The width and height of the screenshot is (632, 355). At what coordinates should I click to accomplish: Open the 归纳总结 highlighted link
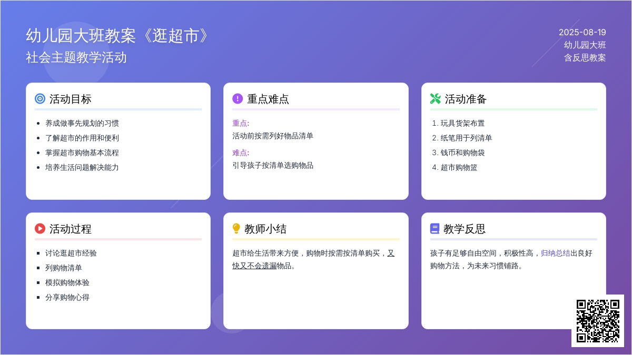coord(556,253)
